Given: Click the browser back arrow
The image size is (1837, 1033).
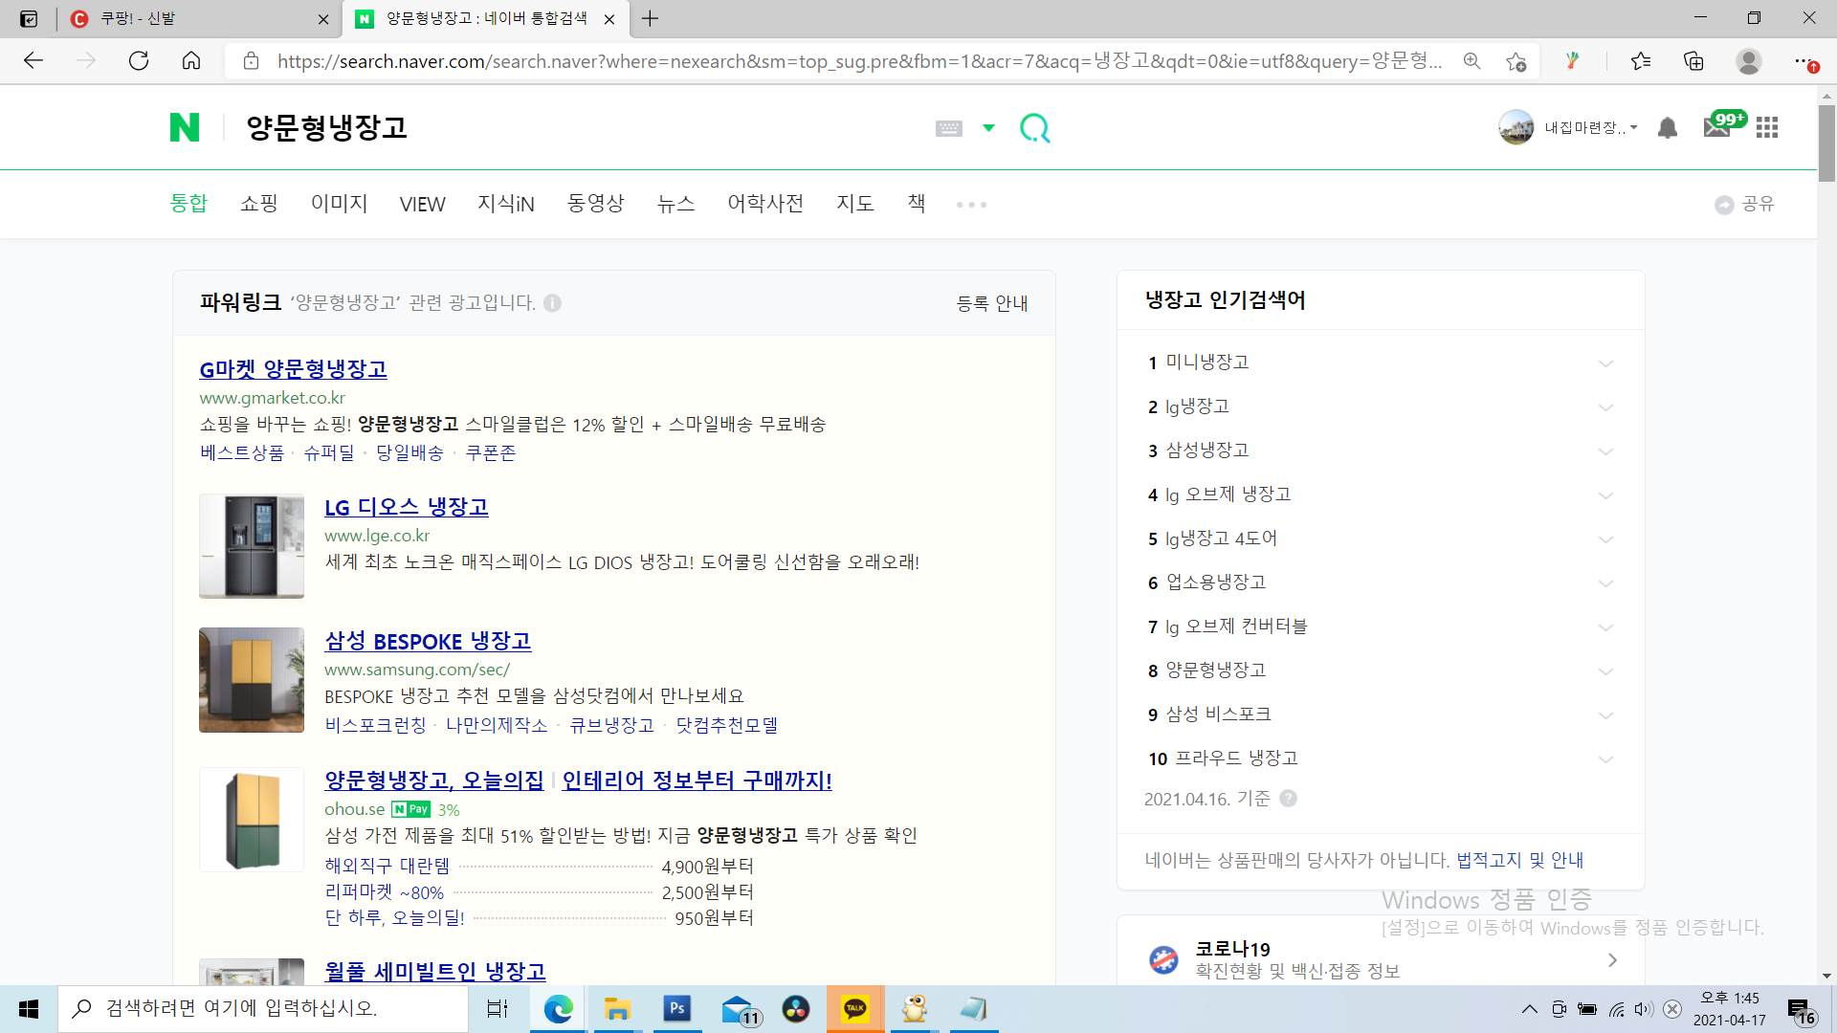Looking at the screenshot, I should pos(33,61).
